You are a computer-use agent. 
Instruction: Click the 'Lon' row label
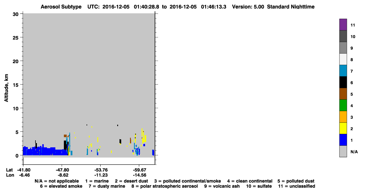click(x=10, y=175)
